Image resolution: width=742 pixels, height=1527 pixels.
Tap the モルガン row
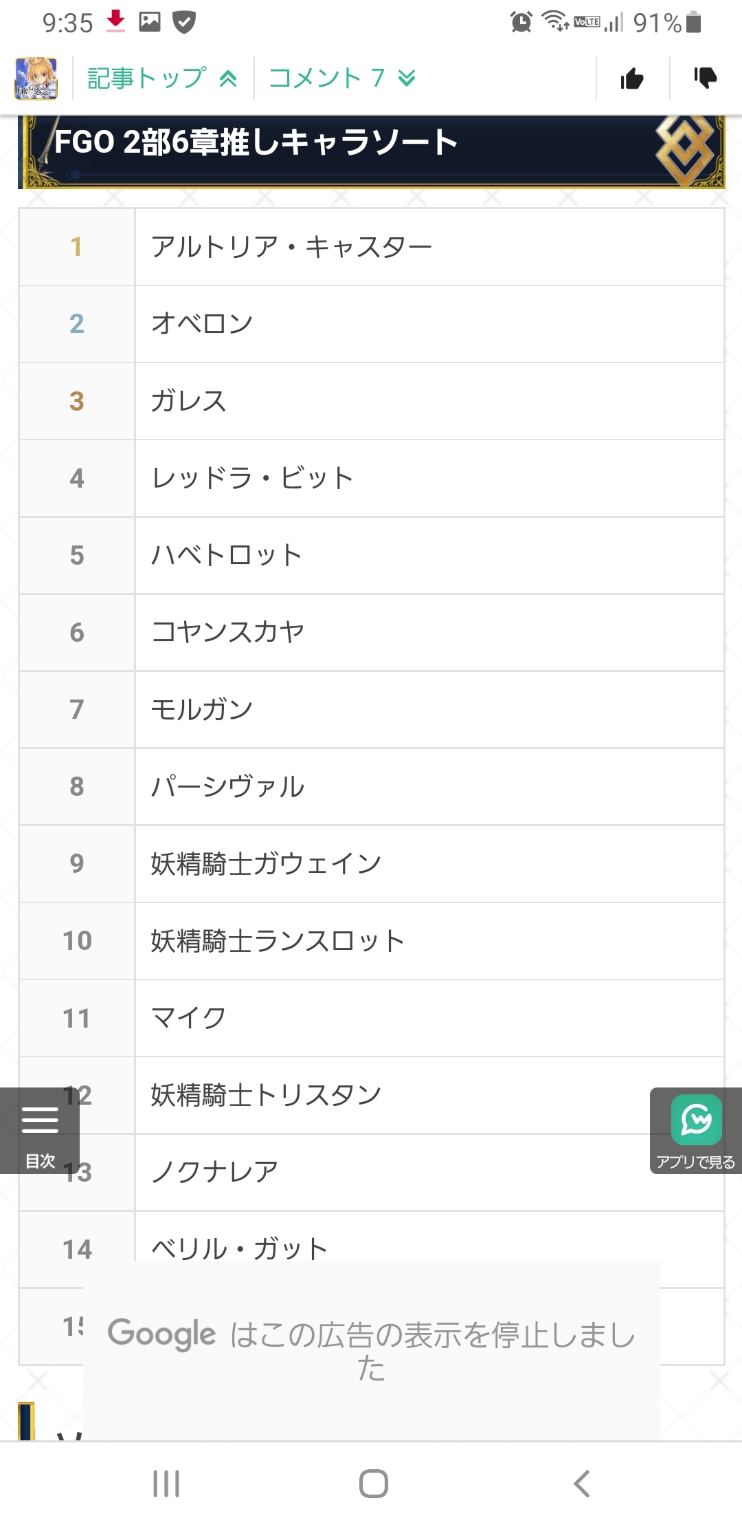[x=202, y=709]
